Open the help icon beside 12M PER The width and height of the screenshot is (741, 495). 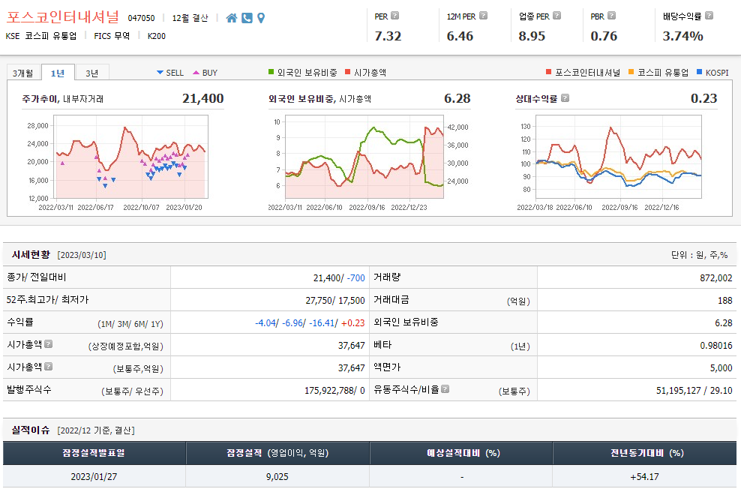[x=483, y=16]
